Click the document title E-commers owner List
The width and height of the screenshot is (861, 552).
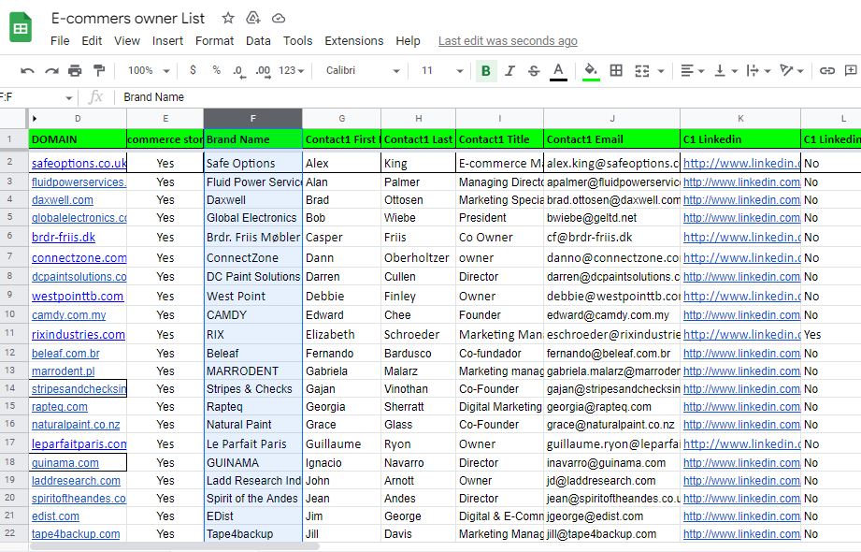click(128, 18)
